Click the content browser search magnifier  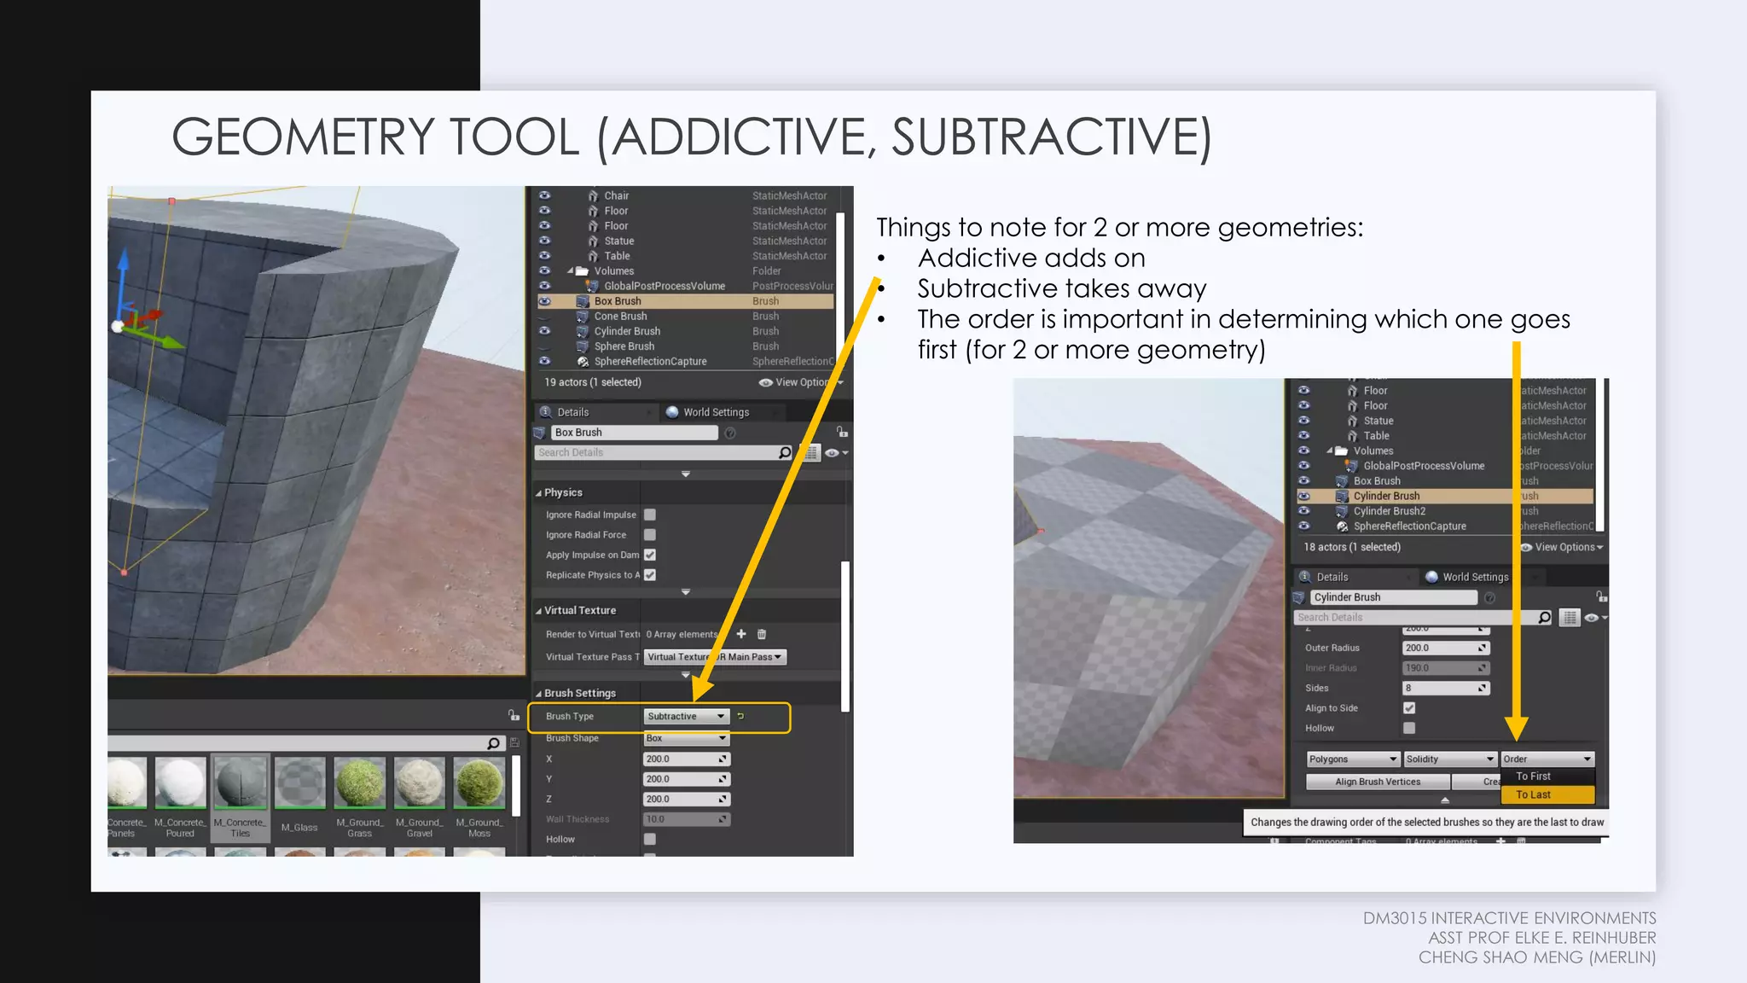[493, 743]
